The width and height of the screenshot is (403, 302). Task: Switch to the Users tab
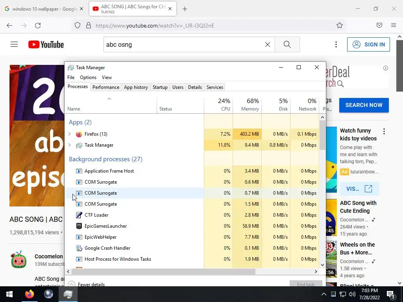tap(178, 87)
